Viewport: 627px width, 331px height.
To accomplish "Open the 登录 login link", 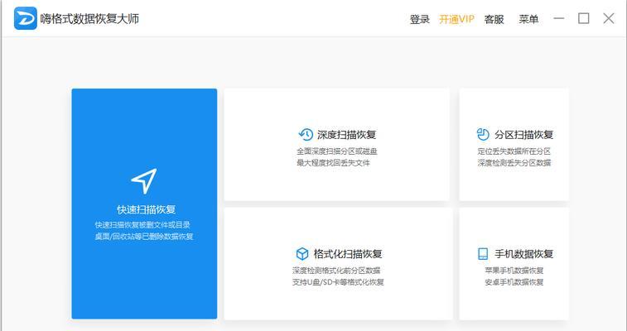I will click(x=419, y=19).
